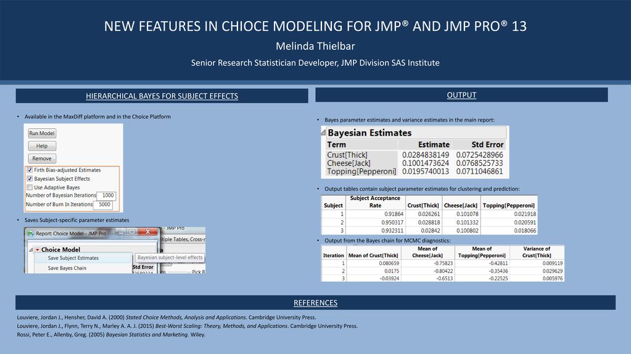Click Mean of Topping[Pepperoni] column header
The width and height of the screenshot is (631, 354).
tap(482, 252)
